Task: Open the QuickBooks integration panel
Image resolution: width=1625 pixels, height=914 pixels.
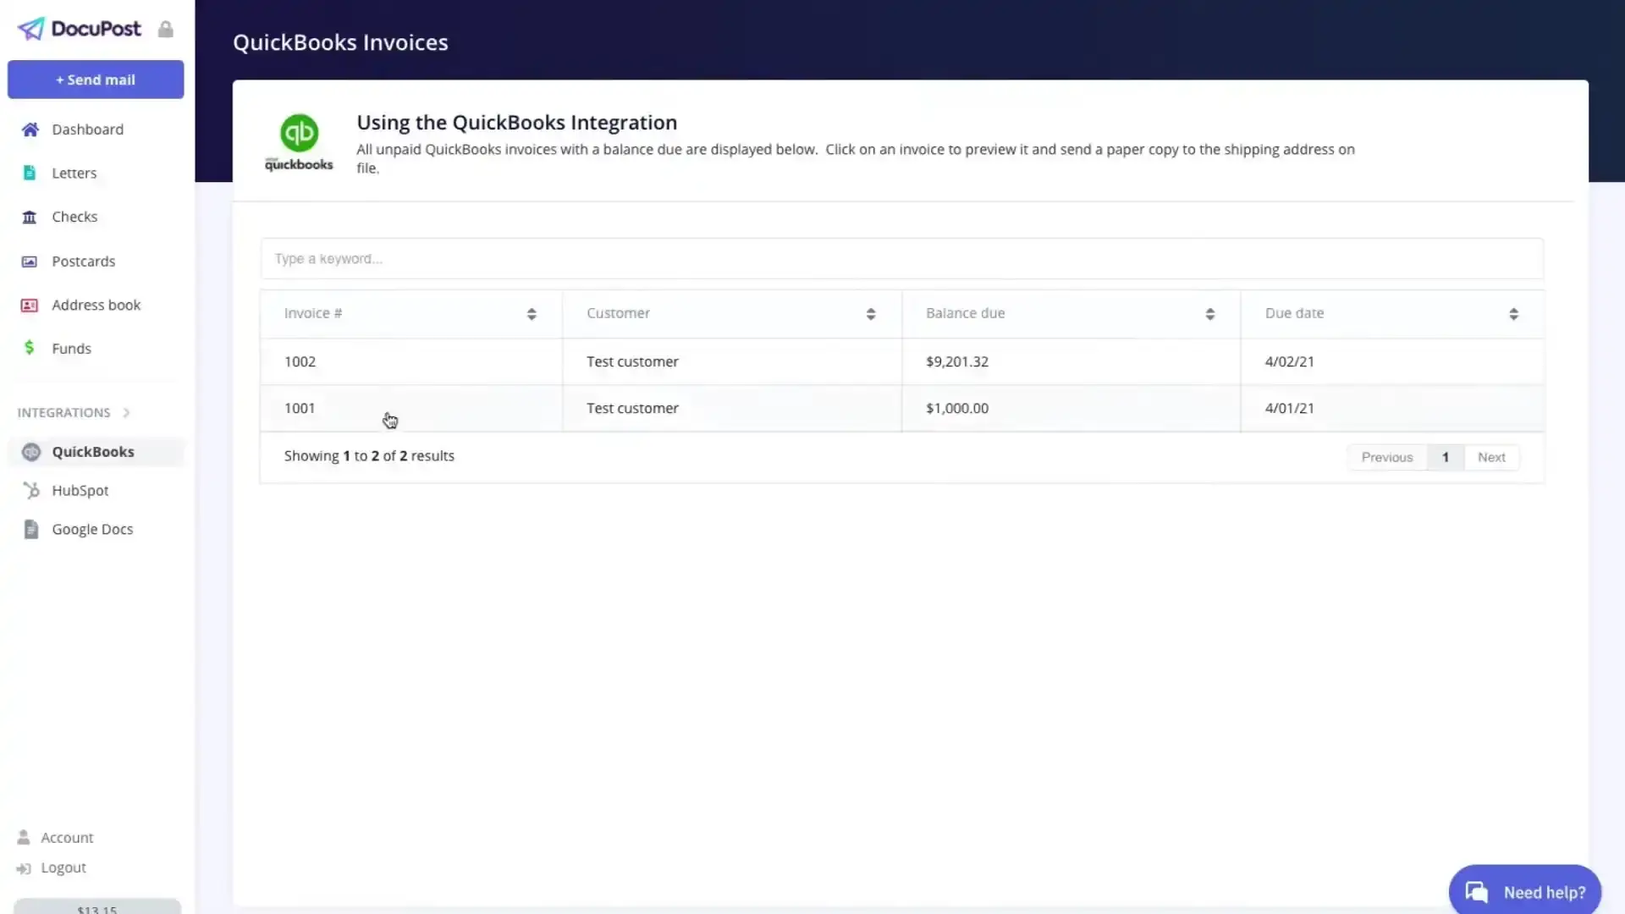Action: (92, 451)
